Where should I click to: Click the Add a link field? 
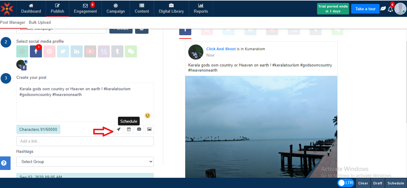tap(85, 141)
